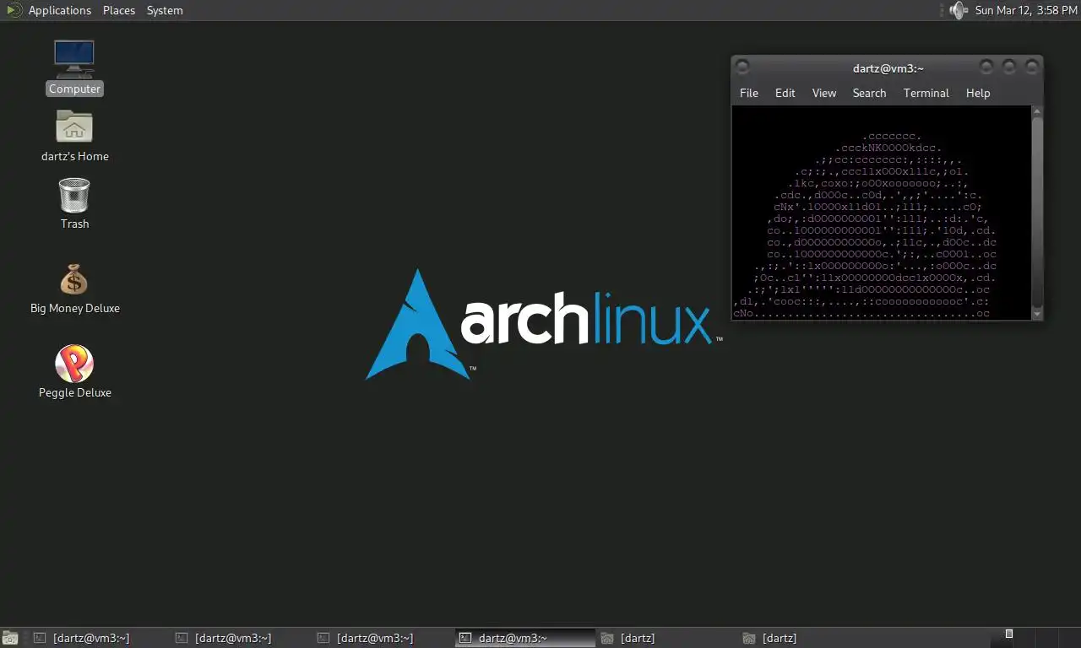This screenshot has height=648, width=1081.
Task: Click the active dartz@vm3:~ taskbar button
Action: tap(524, 638)
